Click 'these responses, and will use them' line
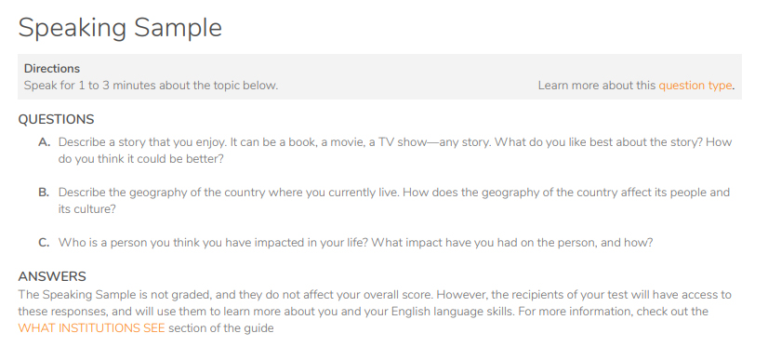The image size is (768, 360). tap(363, 312)
